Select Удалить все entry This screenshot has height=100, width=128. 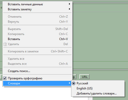(37, 59)
